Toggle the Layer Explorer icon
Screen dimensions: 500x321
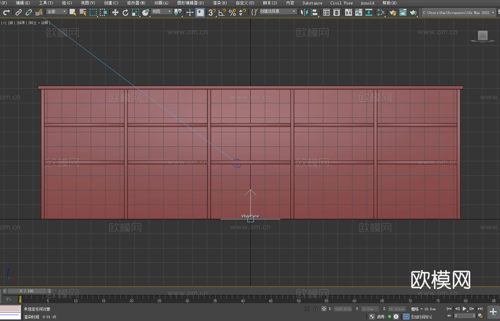point(337,12)
